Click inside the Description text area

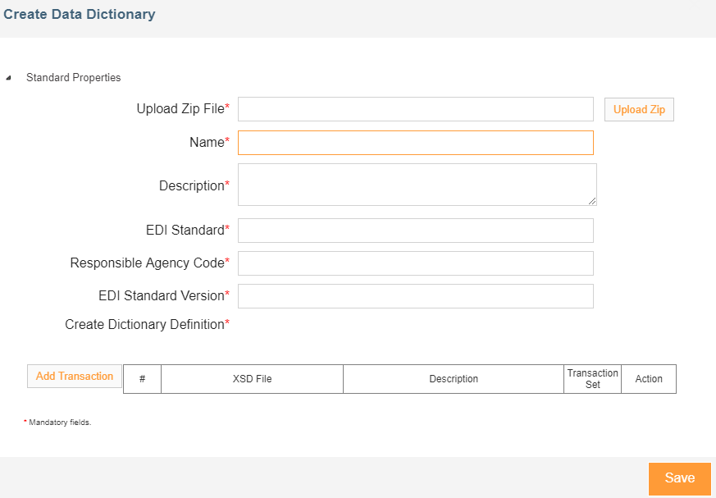415,184
